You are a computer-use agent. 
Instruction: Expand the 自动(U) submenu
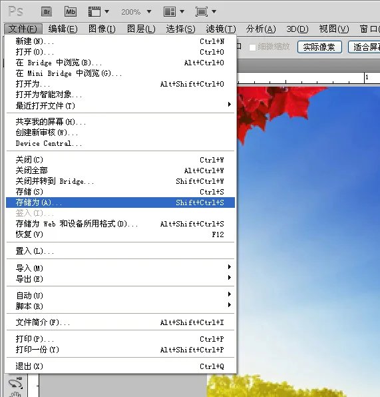(120, 295)
